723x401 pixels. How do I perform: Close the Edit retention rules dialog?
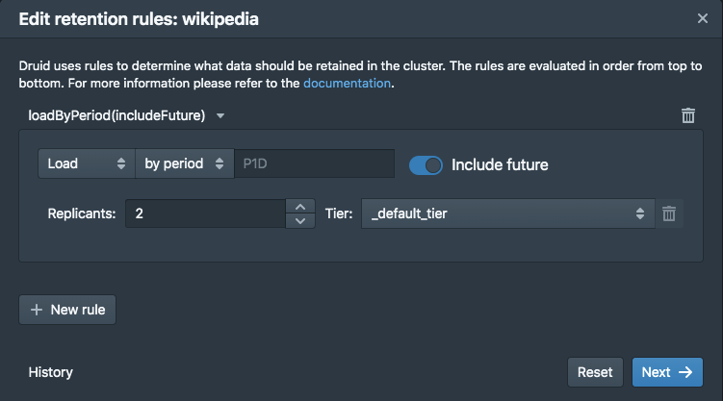(x=703, y=18)
